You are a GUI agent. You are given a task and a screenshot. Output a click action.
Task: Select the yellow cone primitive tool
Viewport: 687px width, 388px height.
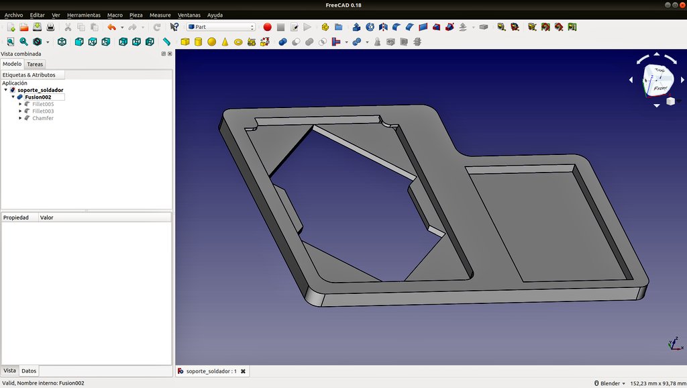tap(225, 42)
